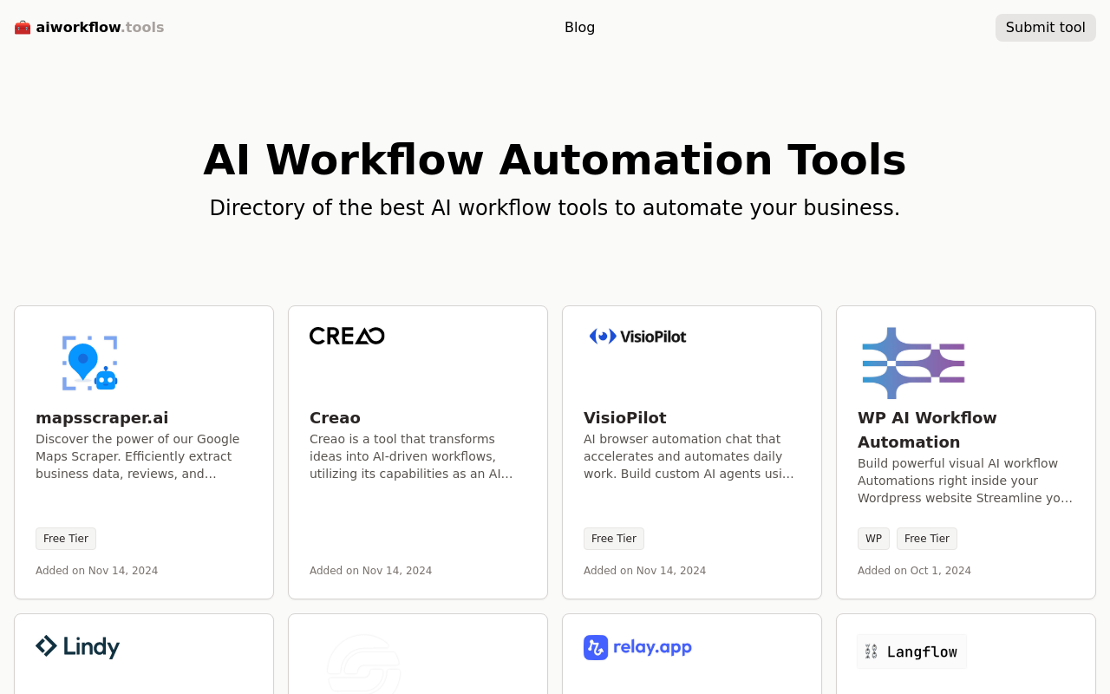This screenshot has height=694, width=1110.
Task: Click the relay.app logo
Action: click(x=637, y=647)
